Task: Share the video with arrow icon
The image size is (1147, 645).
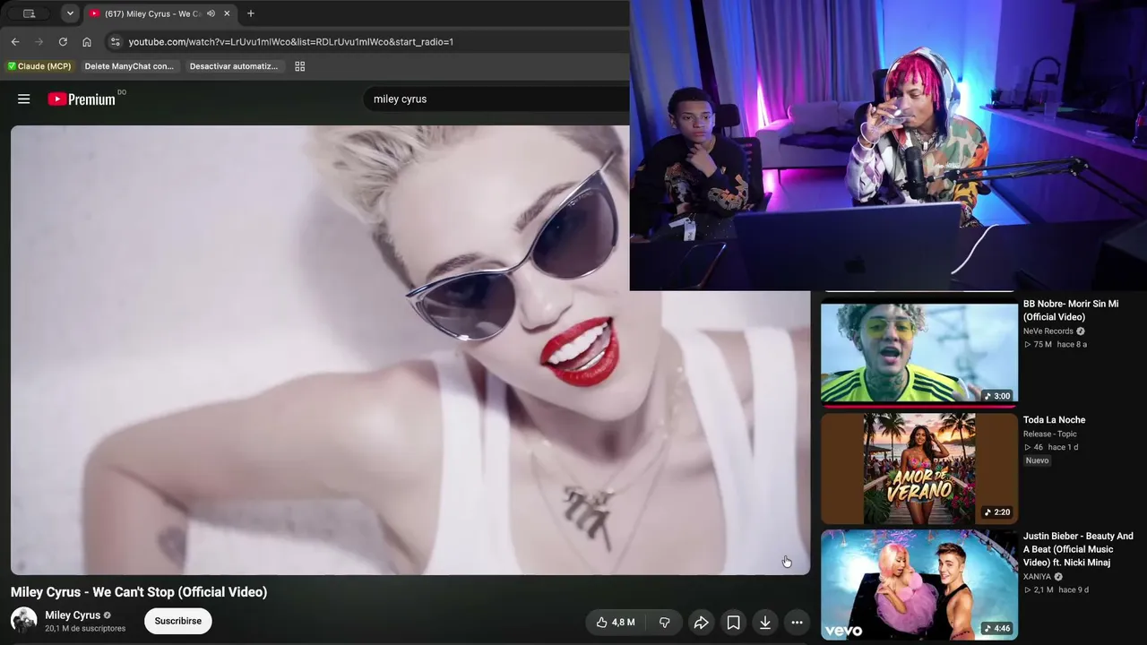Action: coord(702,623)
